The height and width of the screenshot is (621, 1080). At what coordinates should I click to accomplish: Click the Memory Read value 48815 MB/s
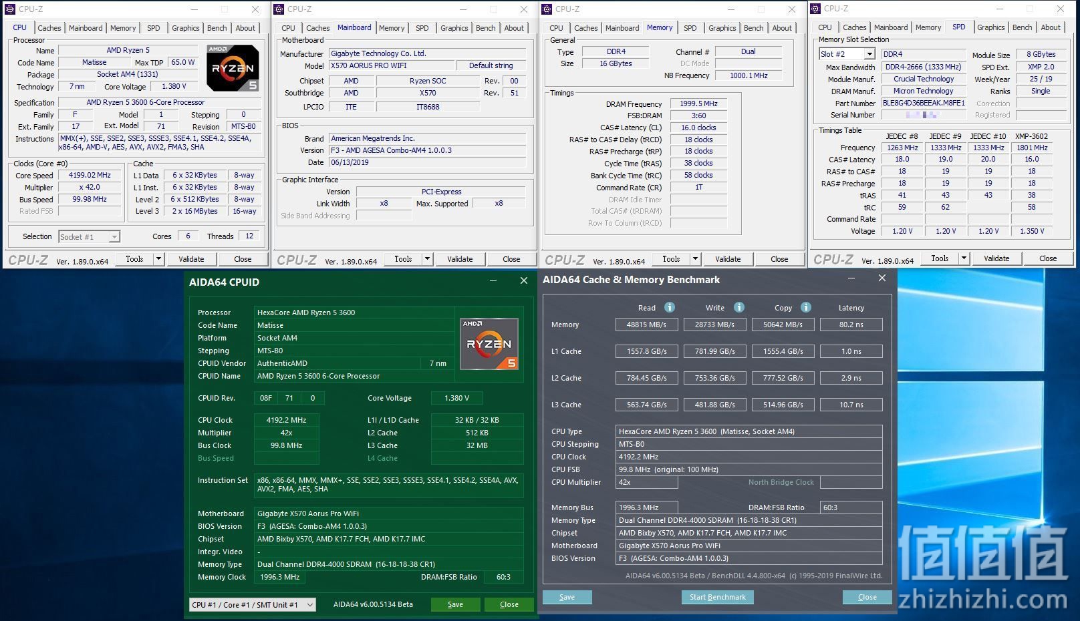[646, 325]
